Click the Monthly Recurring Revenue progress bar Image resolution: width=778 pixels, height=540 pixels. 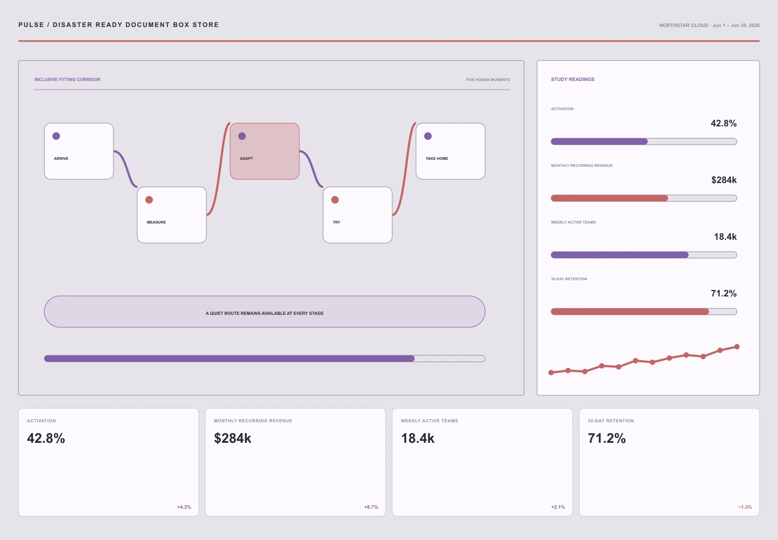pyautogui.click(x=644, y=198)
